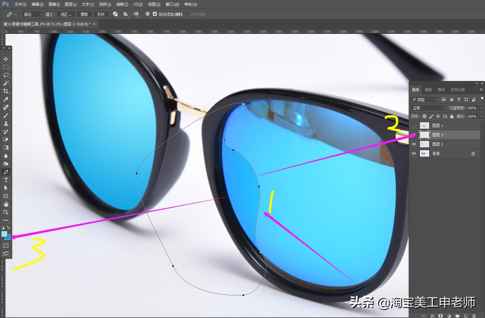Click the 形状 button

click(x=101, y=14)
